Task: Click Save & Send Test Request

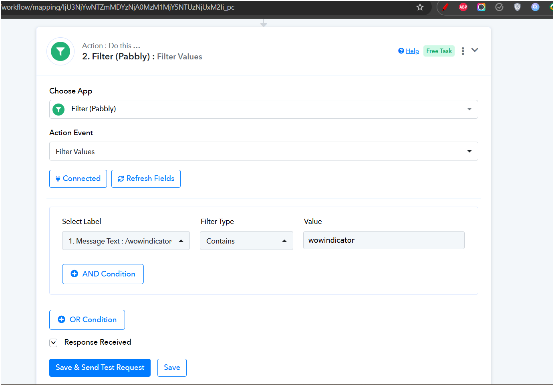Action: 100,368
